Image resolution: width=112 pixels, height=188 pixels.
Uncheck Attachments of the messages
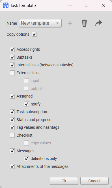pos(12,166)
